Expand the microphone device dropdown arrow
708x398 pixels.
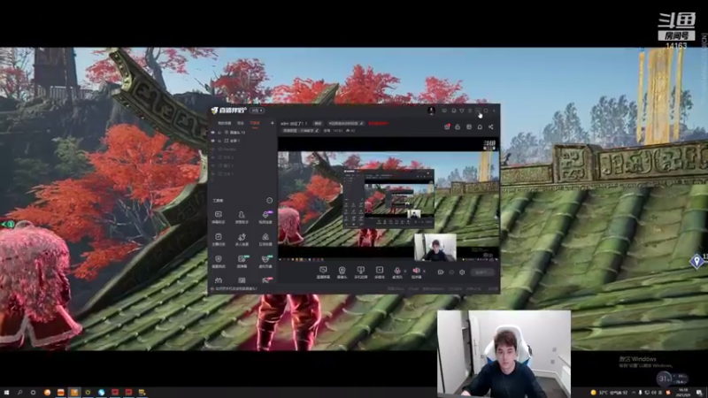pyautogui.click(x=404, y=272)
